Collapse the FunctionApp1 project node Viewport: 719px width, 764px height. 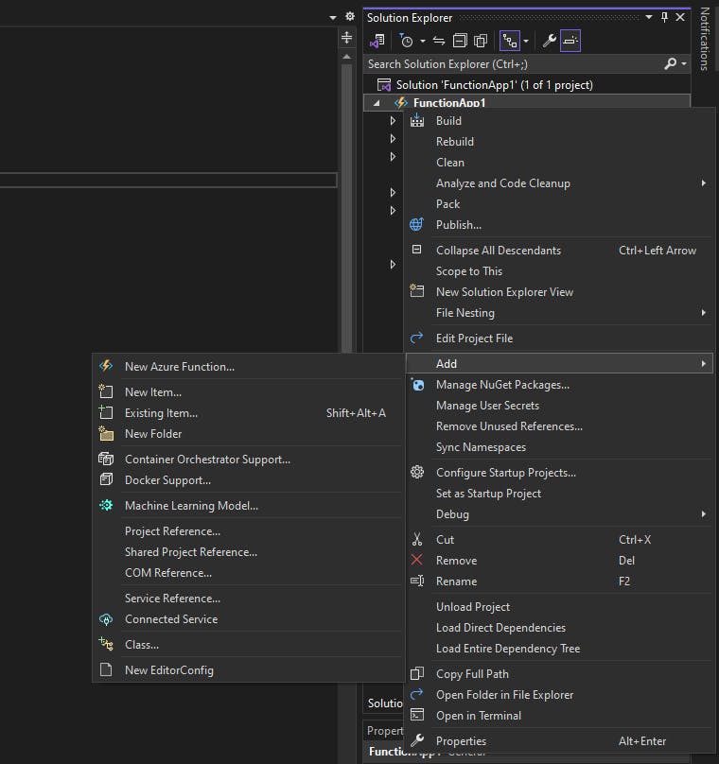pos(377,103)
